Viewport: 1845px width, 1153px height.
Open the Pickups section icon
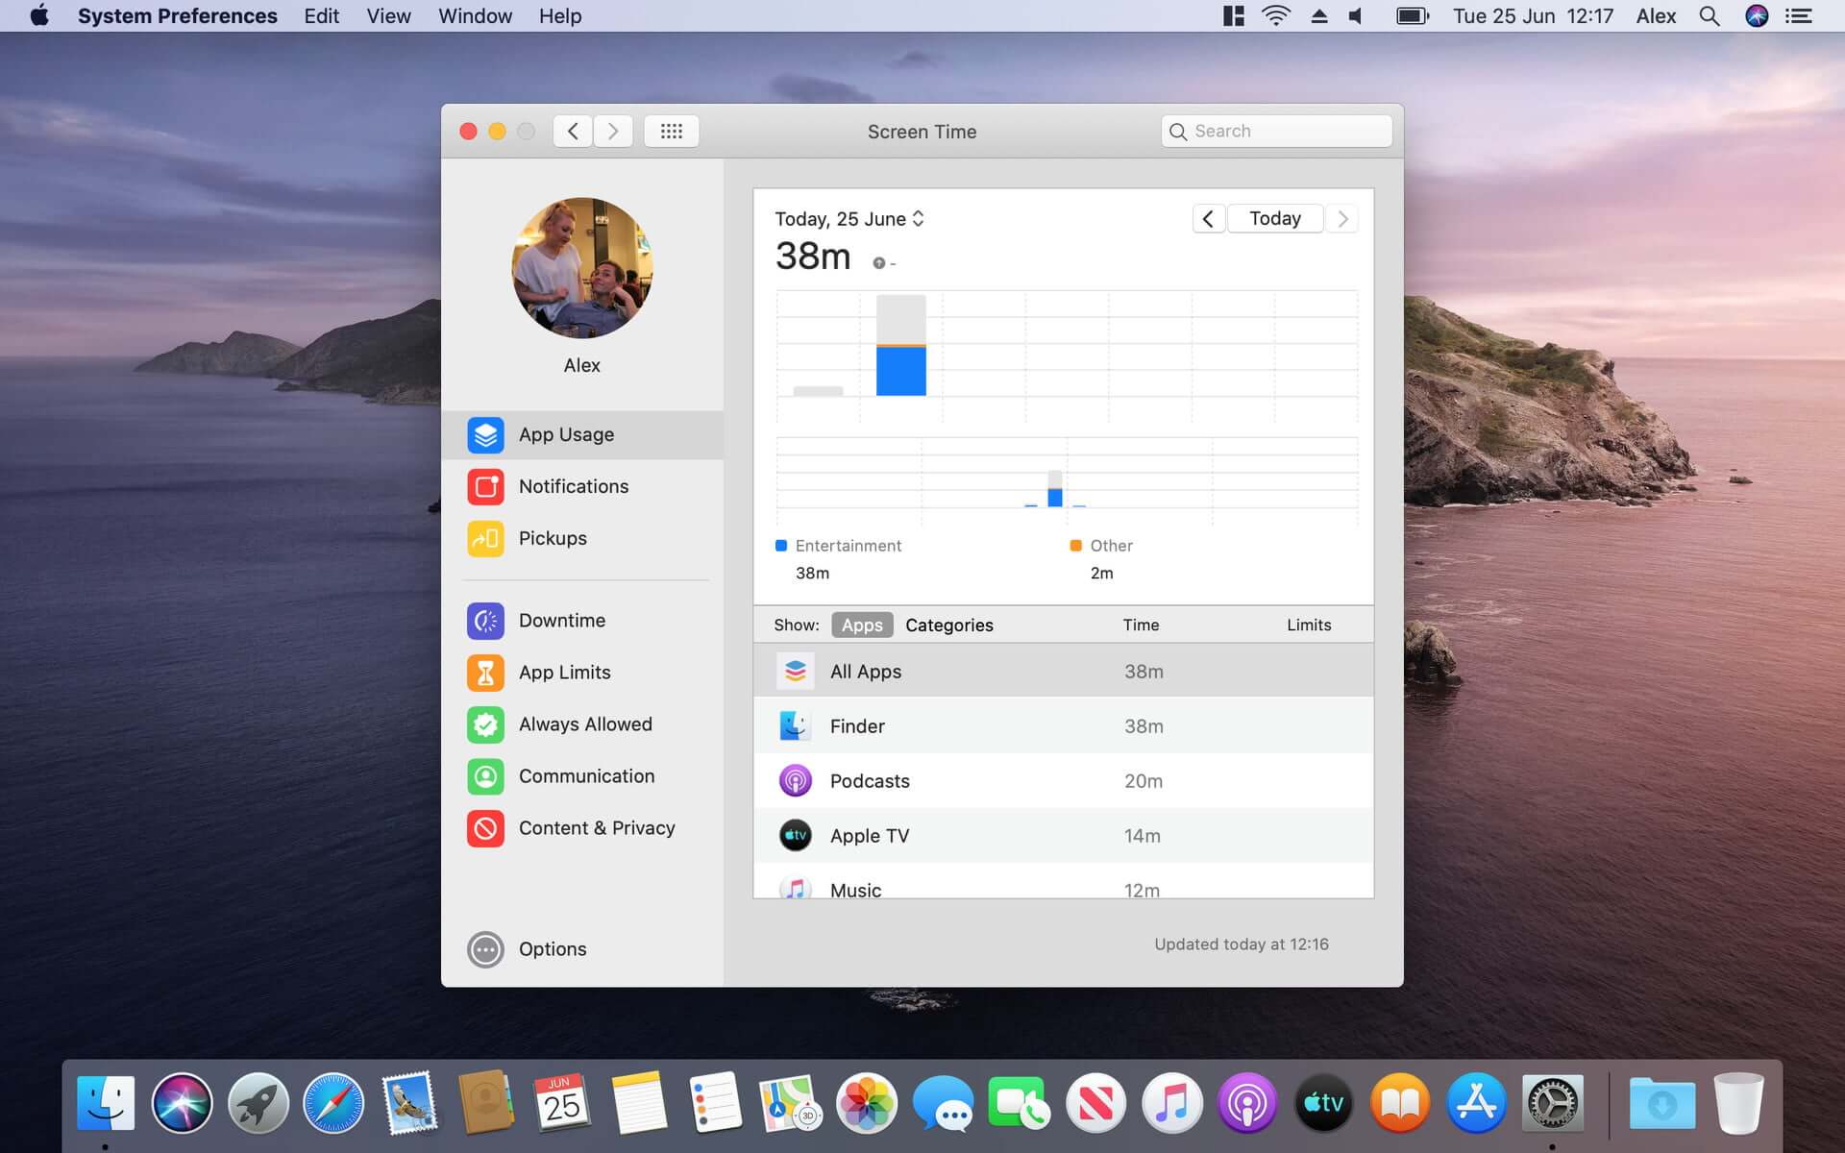(x=486, y=538)
